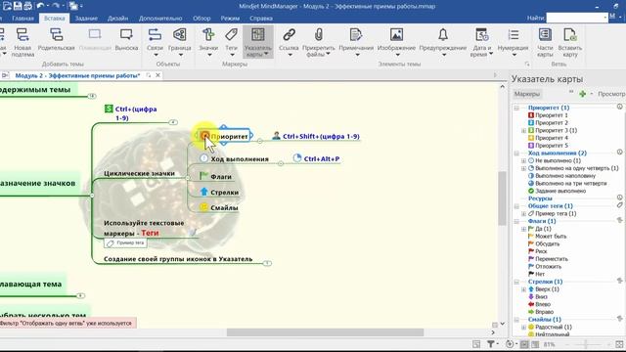Select the Задание выполнено marker

[557, 192]
